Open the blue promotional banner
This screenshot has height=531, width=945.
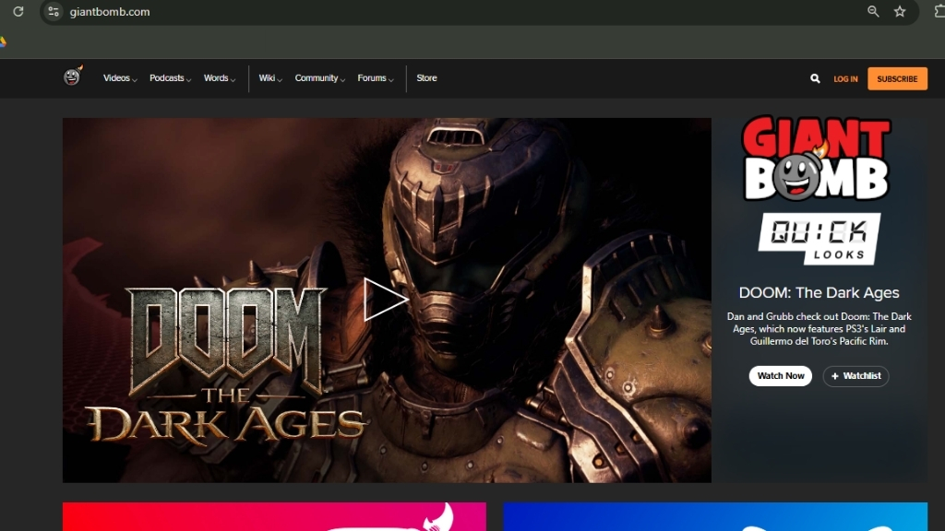[715, 516]
